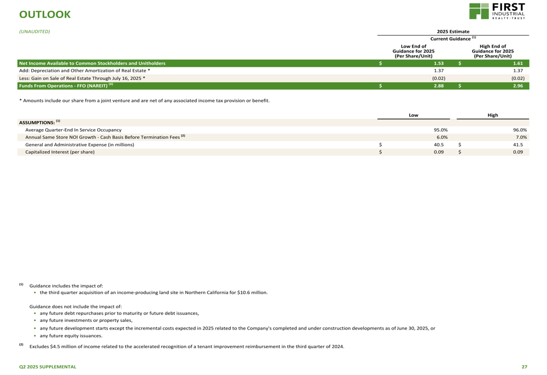Click the low-end net income value 1.53
This screenshot has width=547, height=375.
(x=439, y=64)
